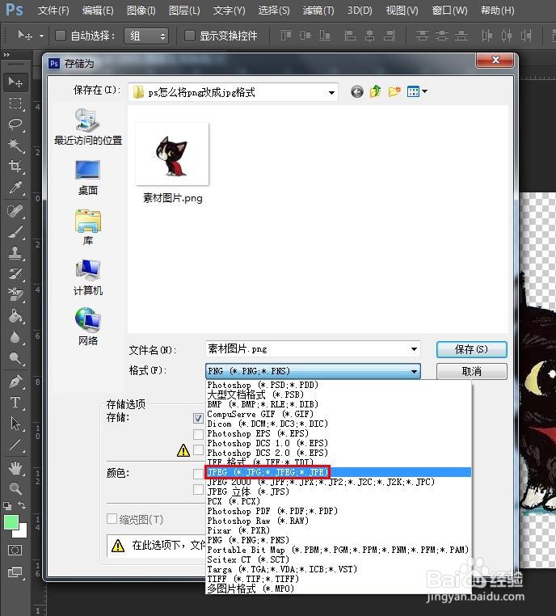
Task: Enable show transform controls checkbox
Action: point(190,36)
